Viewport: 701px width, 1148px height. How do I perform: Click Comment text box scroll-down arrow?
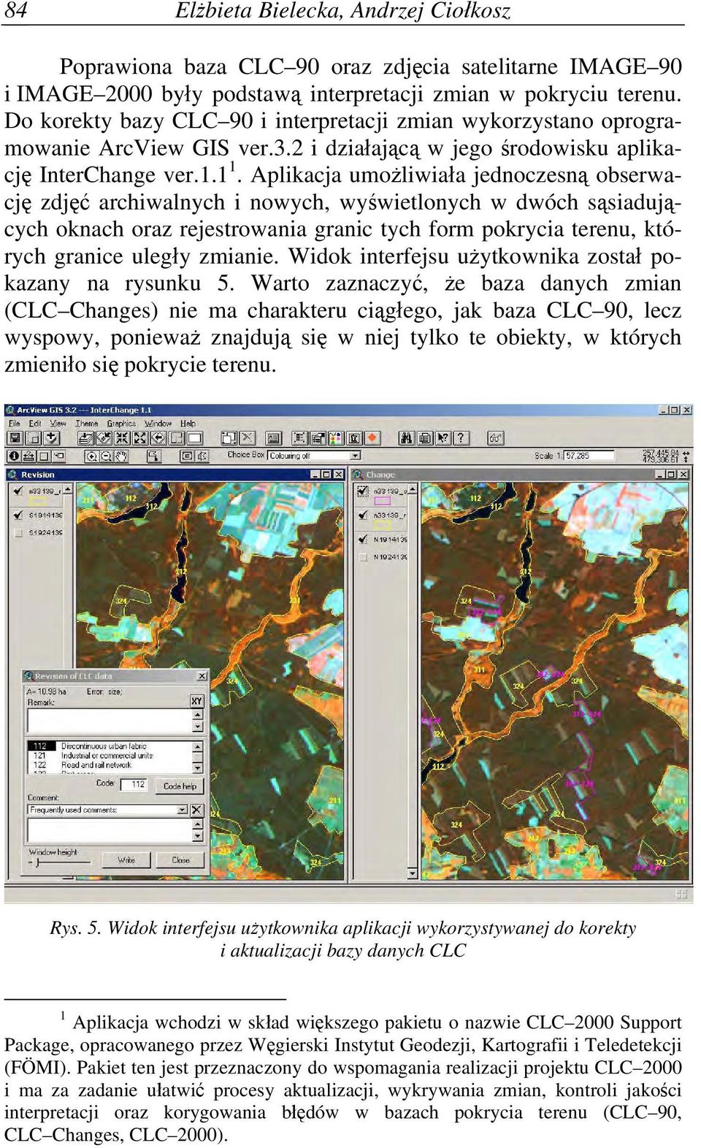pos(198,835)
